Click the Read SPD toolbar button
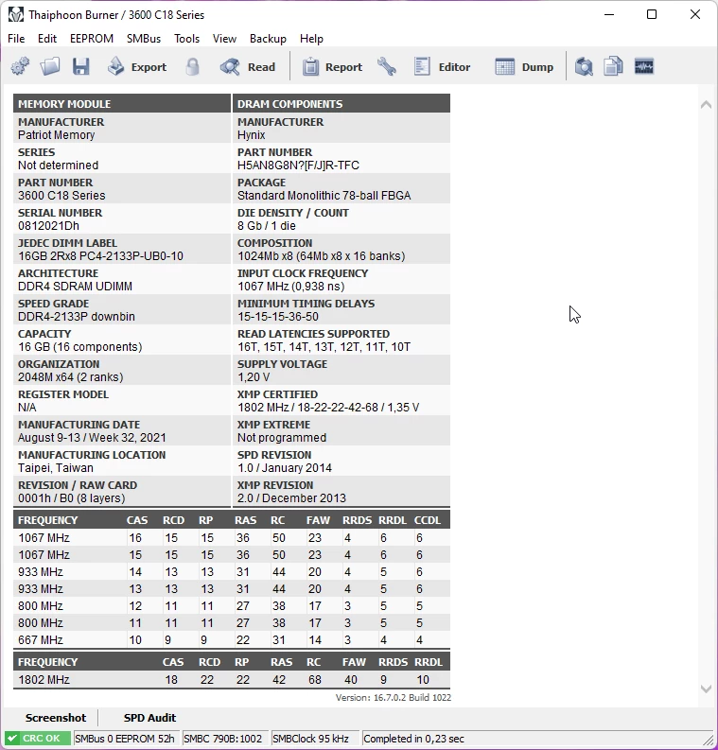The width and height of the screenshot is (718, 750). (248, 67)
